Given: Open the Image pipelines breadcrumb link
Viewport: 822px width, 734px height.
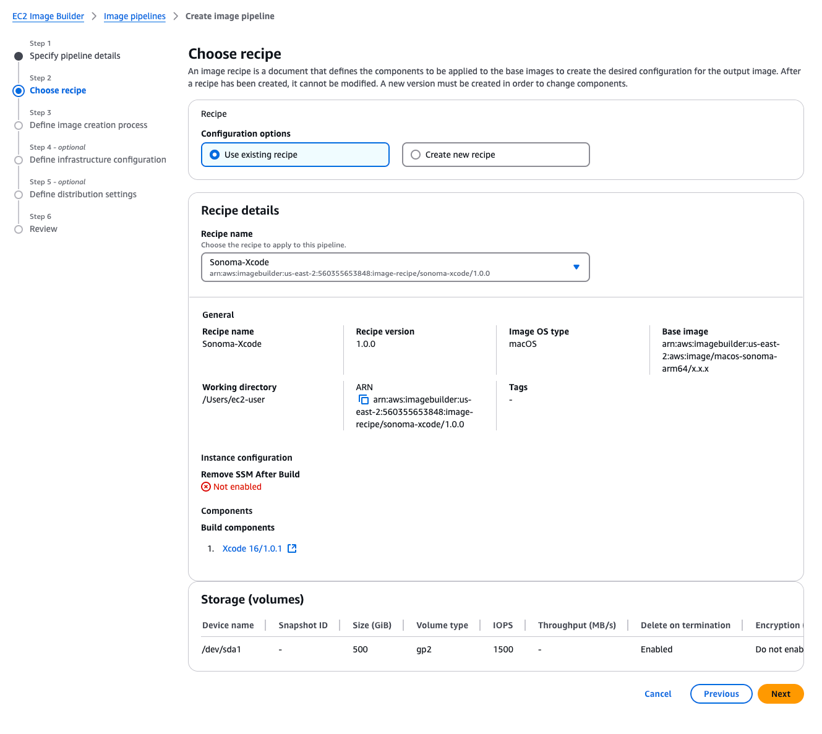Looking at the screenshot, I should (134, 16).
